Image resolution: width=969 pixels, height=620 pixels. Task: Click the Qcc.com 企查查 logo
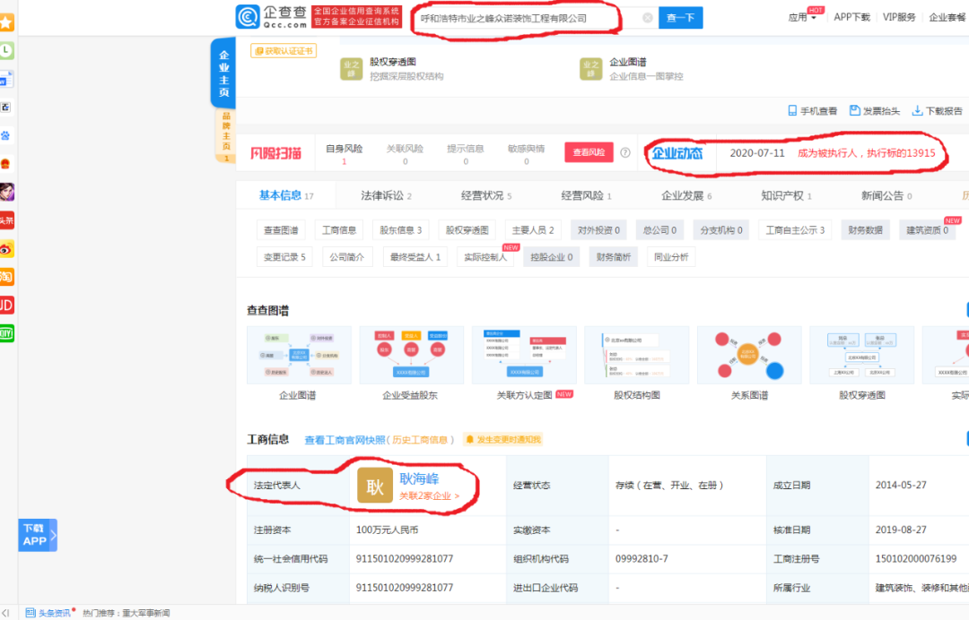[x=271, y=17]
